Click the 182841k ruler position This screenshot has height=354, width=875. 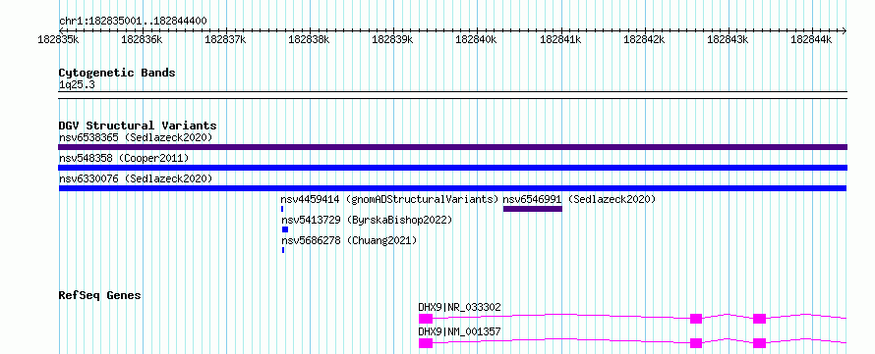tap(560, 39)
